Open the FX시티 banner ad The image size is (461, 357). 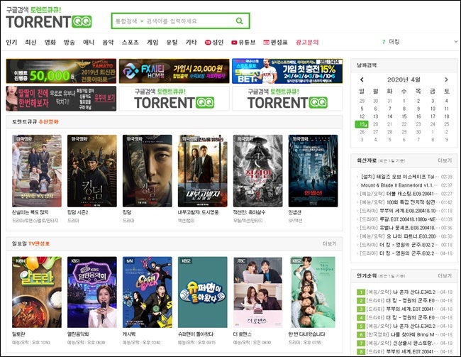pos(174,71)
